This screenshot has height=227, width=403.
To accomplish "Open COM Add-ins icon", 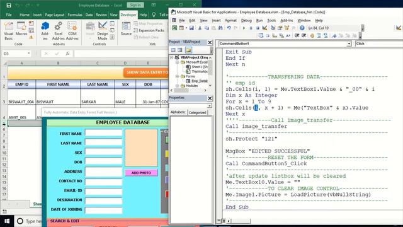I will point(72,30).
